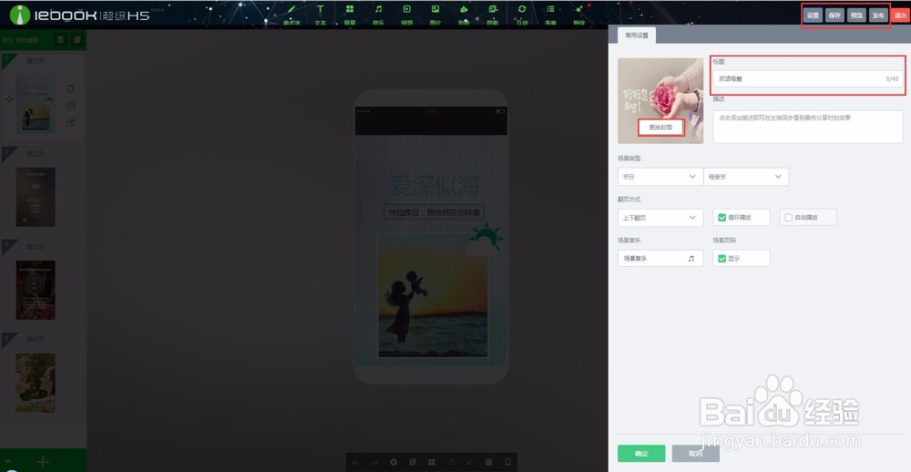This screenshot has height=472, width=911.
Task: Click the title input field
Action: pyautogui.click(x=807, y=78)
